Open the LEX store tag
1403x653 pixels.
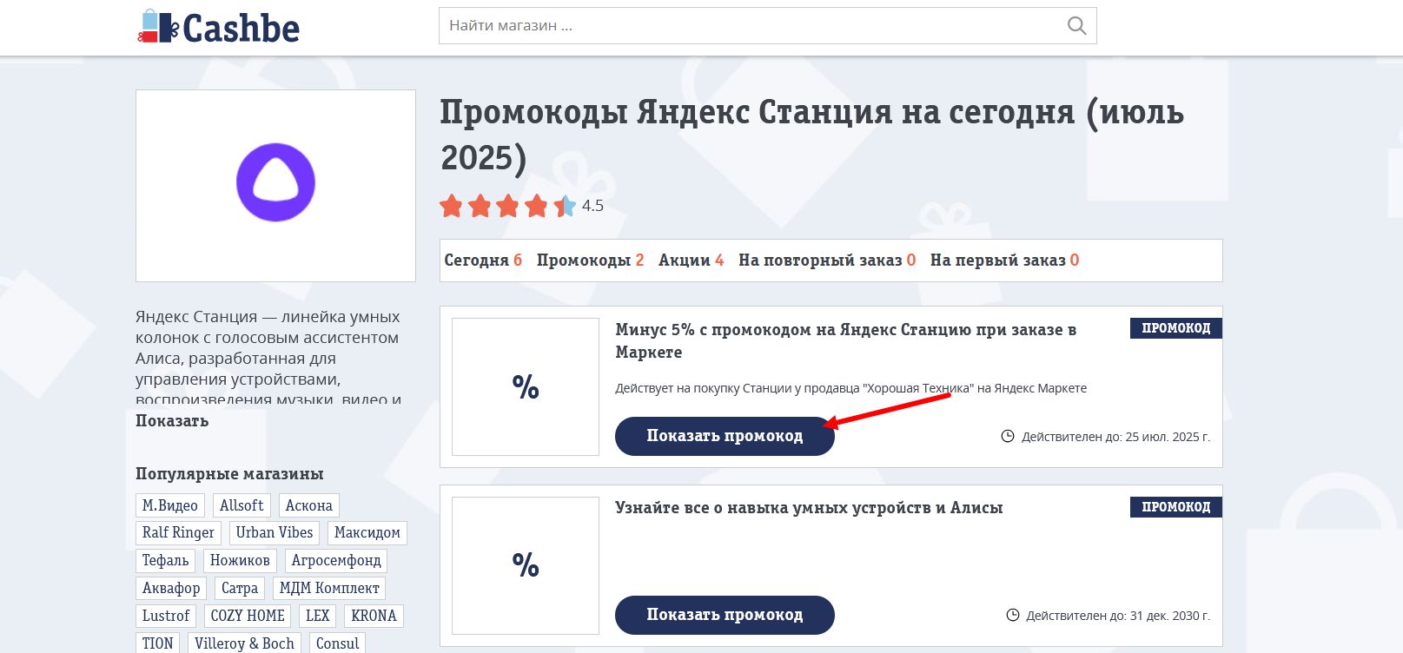pyautogui.click(x=318, y=616)
